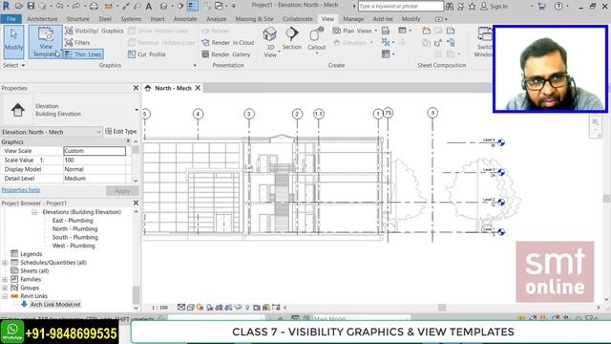Image resolution: width=611 pixels, height=344 pixels.
Task: Click the Switch Windows tool
Action: 484,42
